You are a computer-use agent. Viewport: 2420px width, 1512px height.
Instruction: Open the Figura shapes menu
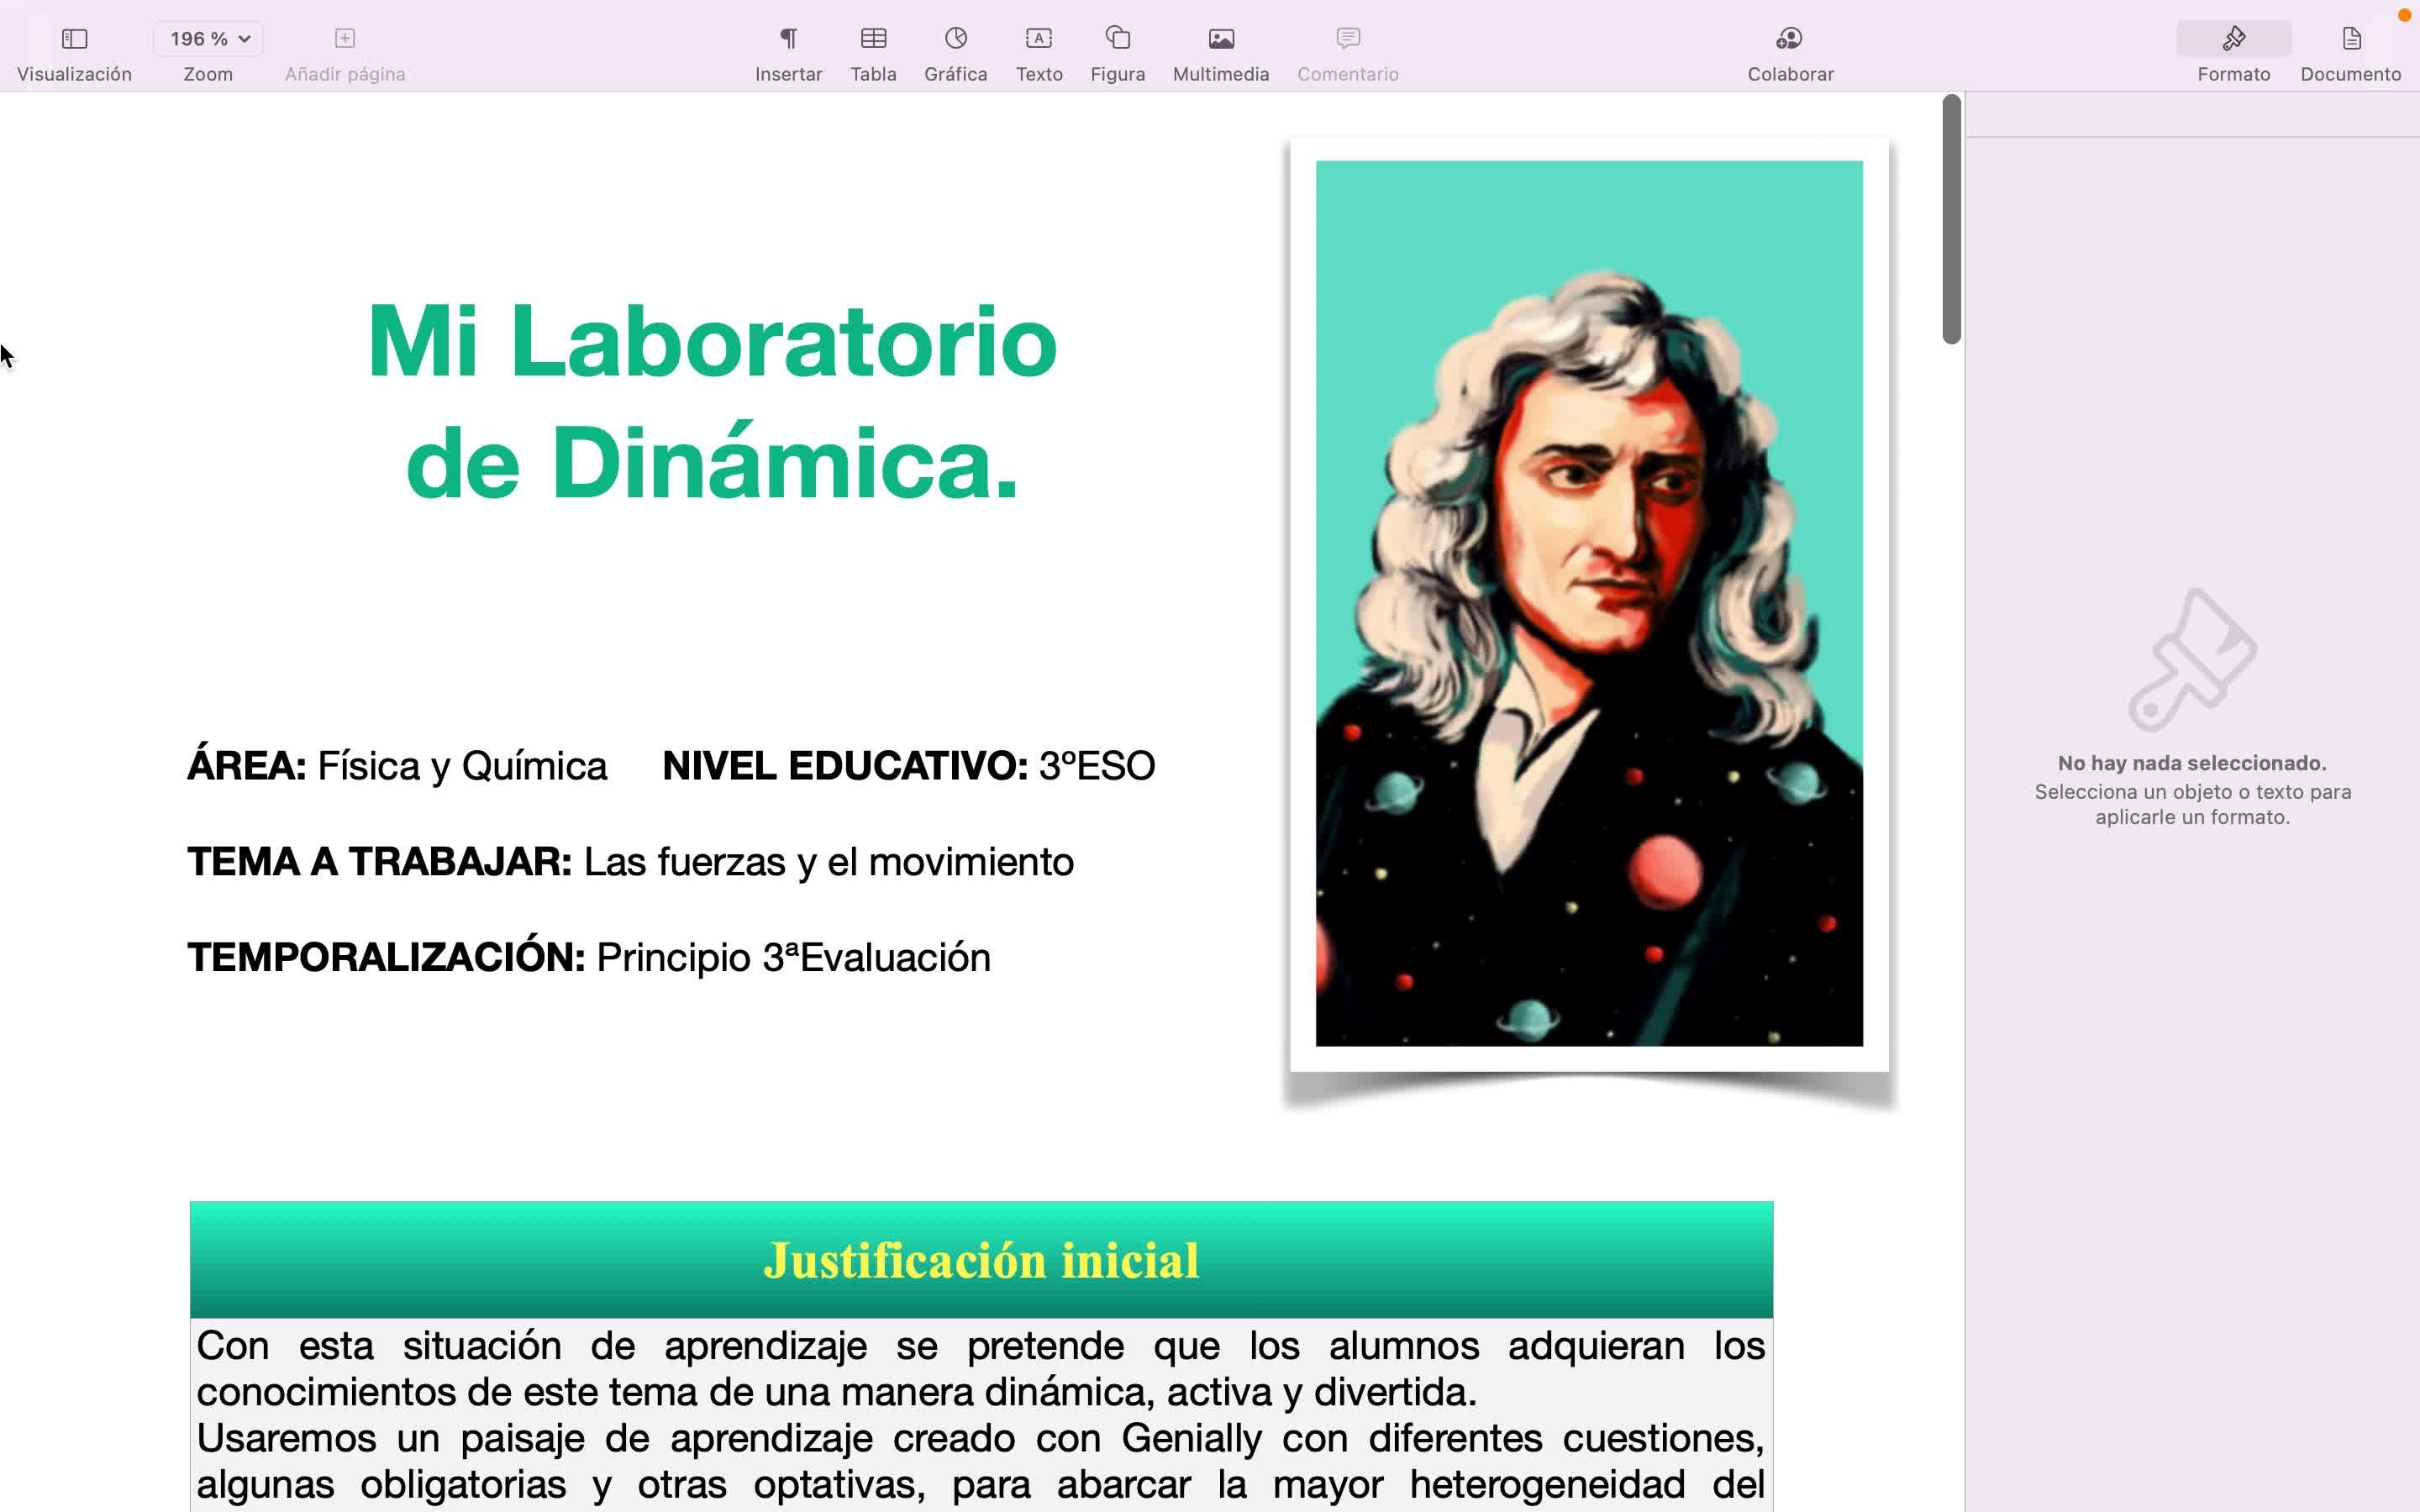click(x=1117, y=39)
